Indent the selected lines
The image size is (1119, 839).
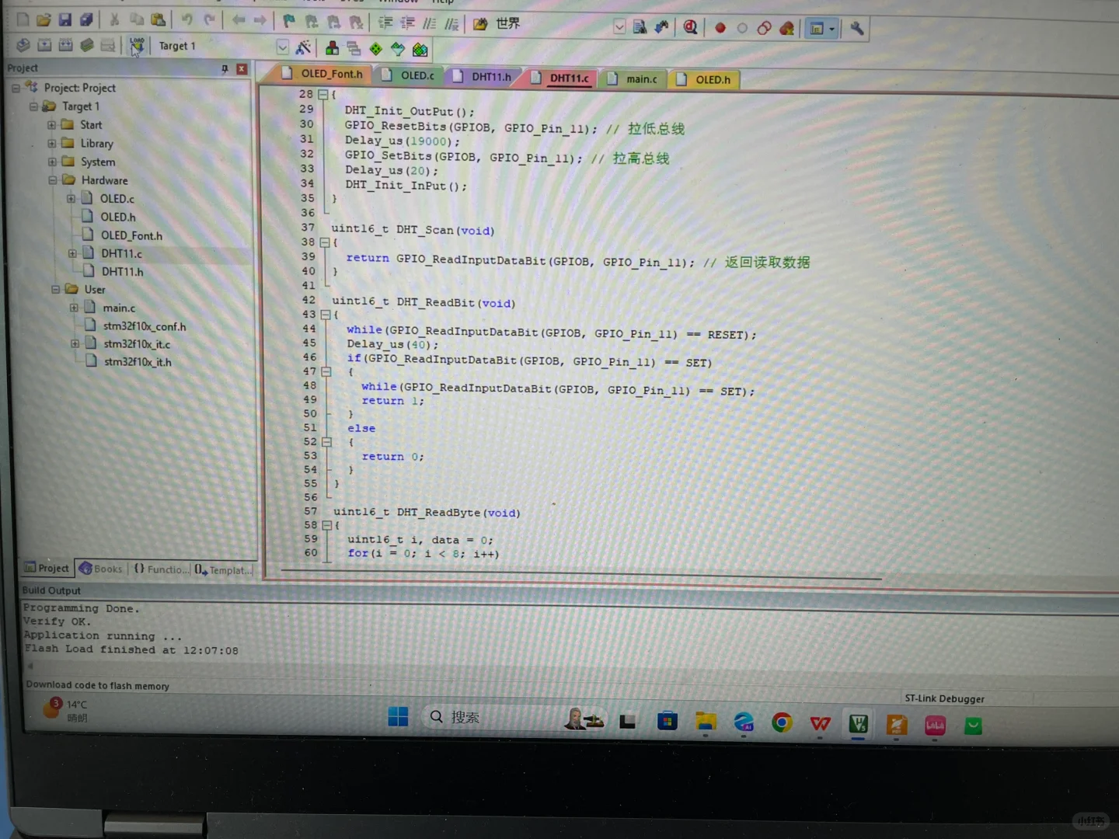point(385,23)
